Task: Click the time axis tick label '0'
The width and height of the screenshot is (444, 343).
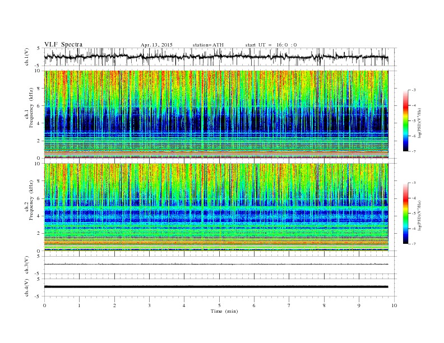Action: point(44,305)
